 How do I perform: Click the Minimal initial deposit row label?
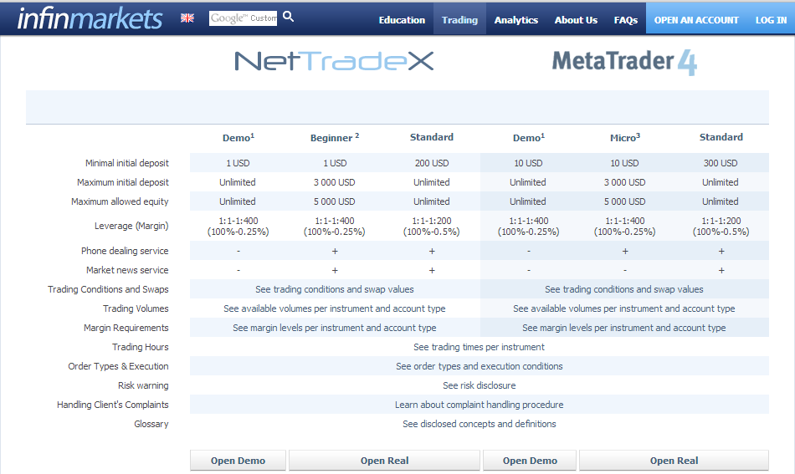126,163
